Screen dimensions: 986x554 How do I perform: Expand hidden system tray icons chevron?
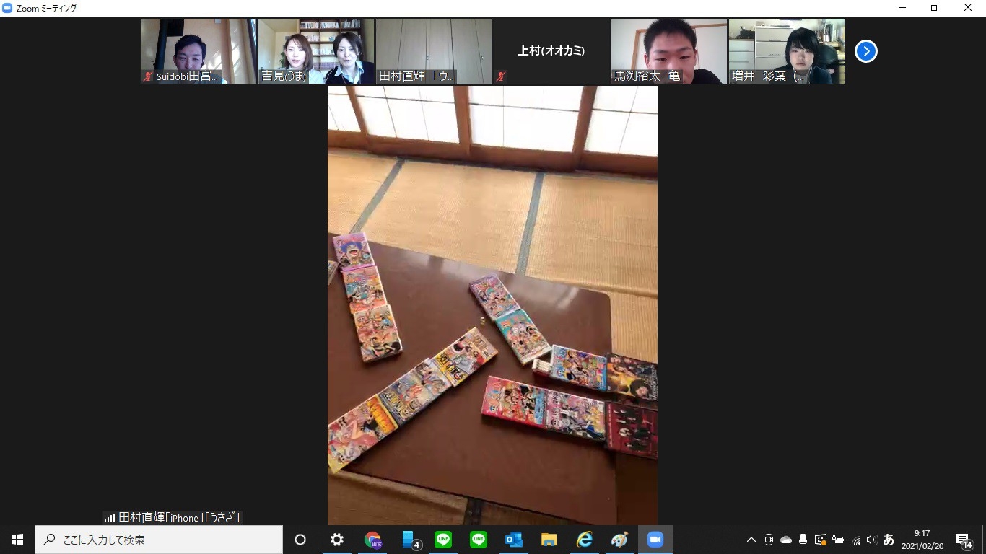point(751,540)
